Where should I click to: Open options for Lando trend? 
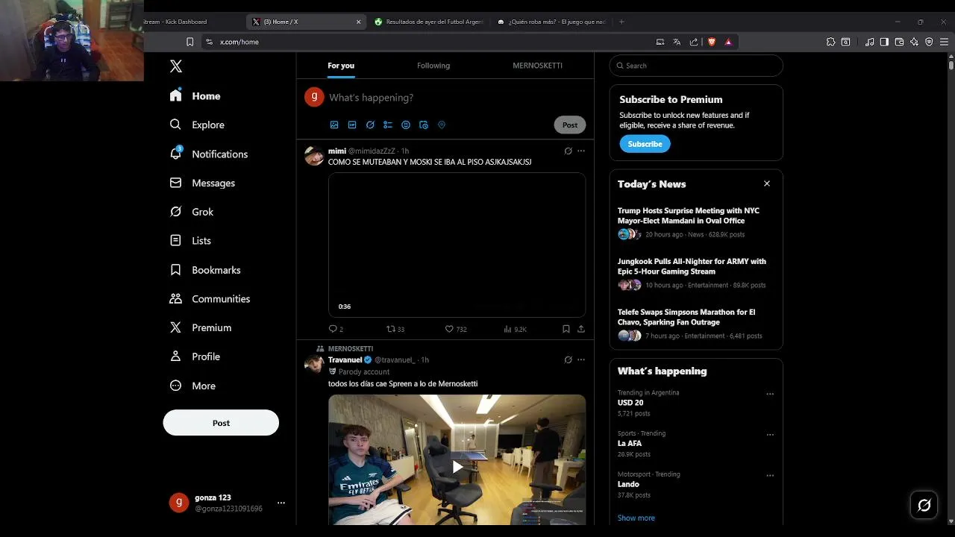click(770, 476)
